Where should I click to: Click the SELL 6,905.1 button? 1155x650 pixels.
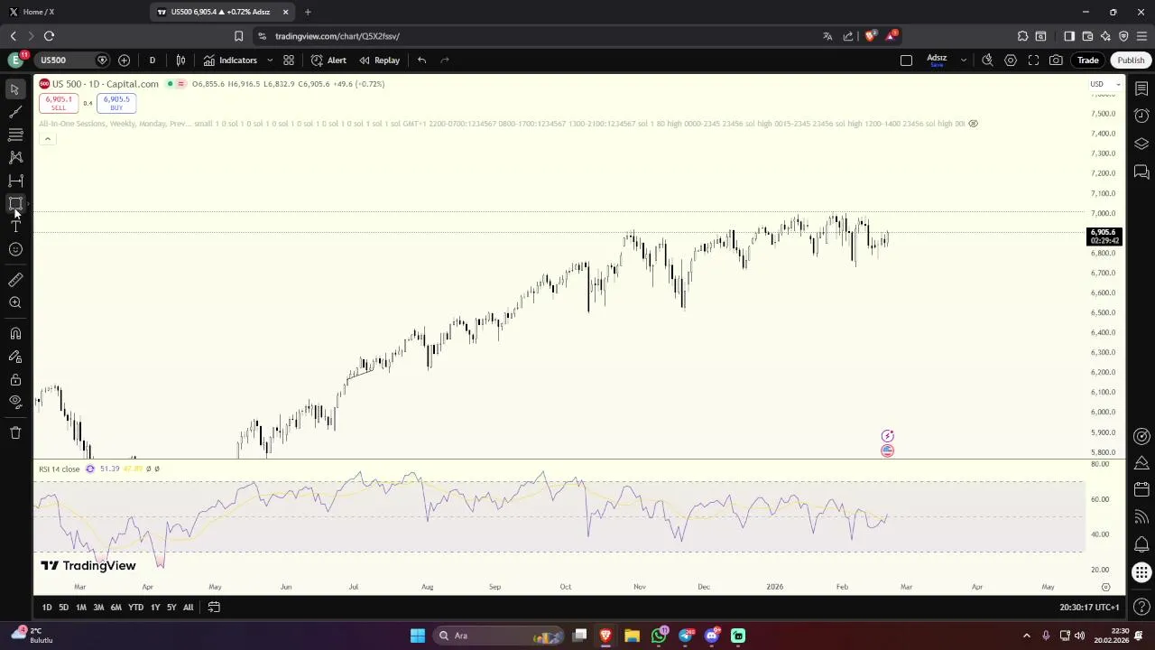(59, 103)
